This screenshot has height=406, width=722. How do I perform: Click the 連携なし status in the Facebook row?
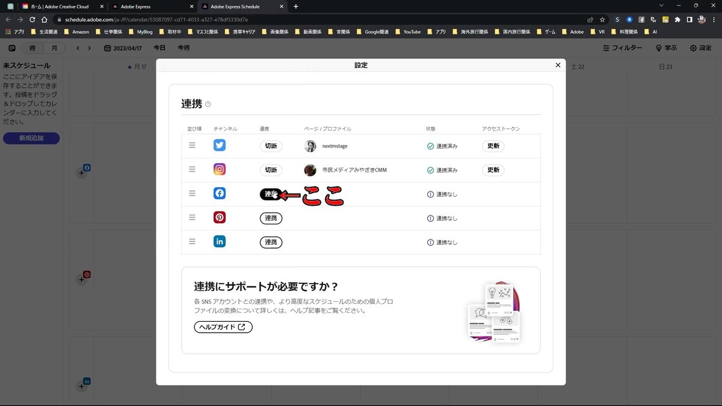[x=442, y=194]
